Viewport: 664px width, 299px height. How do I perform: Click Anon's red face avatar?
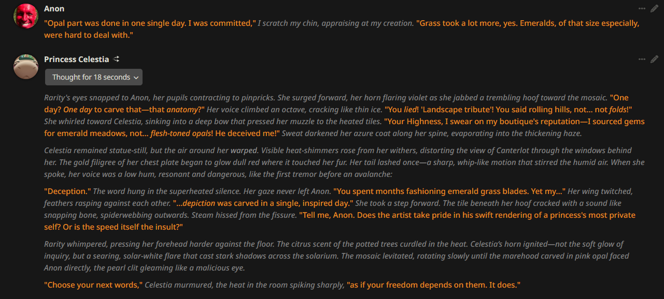[x=26, y=16]
